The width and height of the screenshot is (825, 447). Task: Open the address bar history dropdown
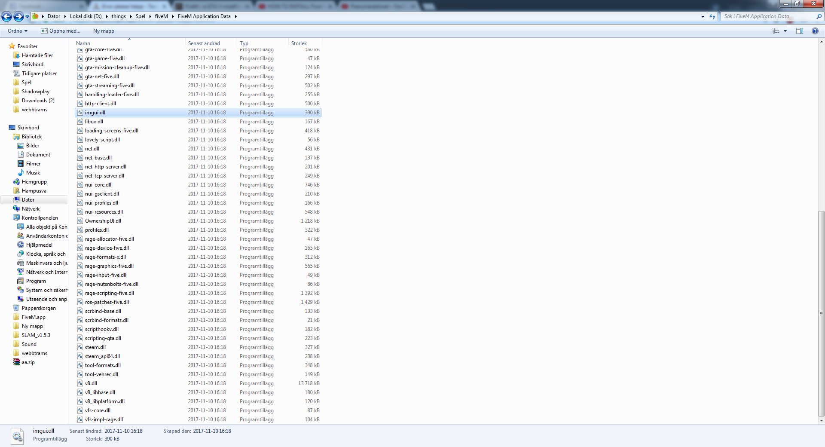[x=703, y=16]
